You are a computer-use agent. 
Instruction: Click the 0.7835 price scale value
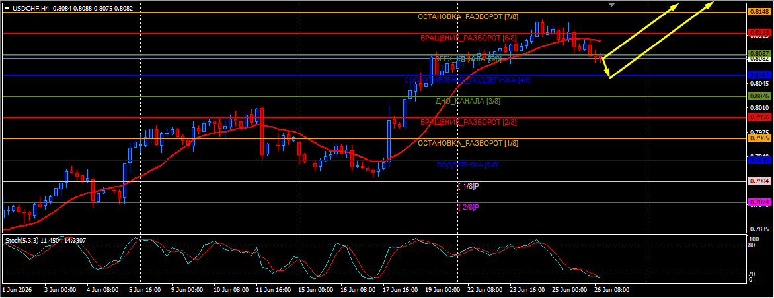pyautogui.click(x=759, y=229)
